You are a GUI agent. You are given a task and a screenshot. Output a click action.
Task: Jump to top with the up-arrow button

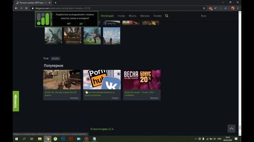pos(231,129)
